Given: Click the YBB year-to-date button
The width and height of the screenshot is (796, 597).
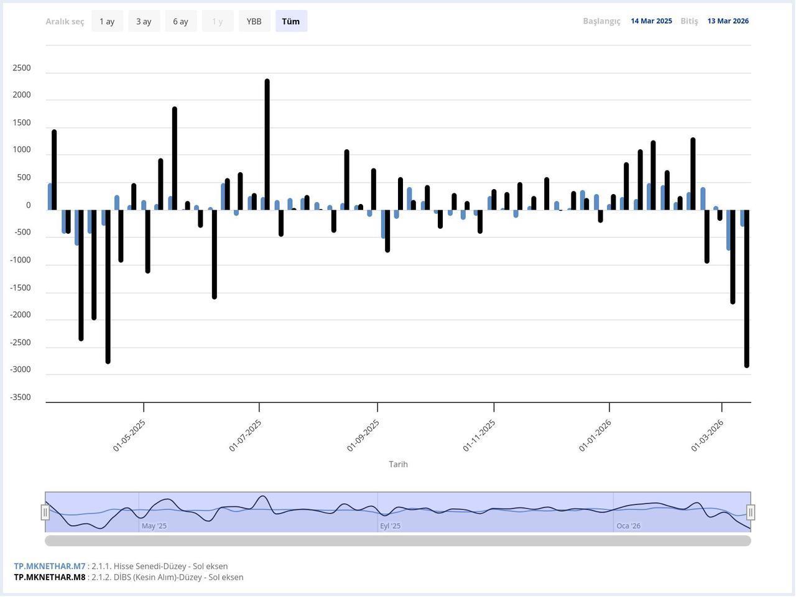Looking at the screenshot, I should [x=254, y=21].
